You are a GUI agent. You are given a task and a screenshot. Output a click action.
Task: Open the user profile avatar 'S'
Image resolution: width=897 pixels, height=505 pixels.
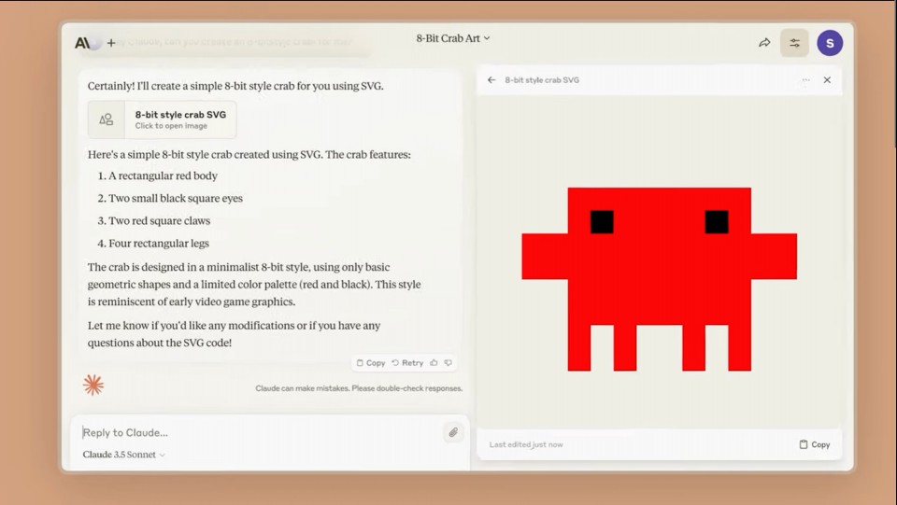click(830, 43)
